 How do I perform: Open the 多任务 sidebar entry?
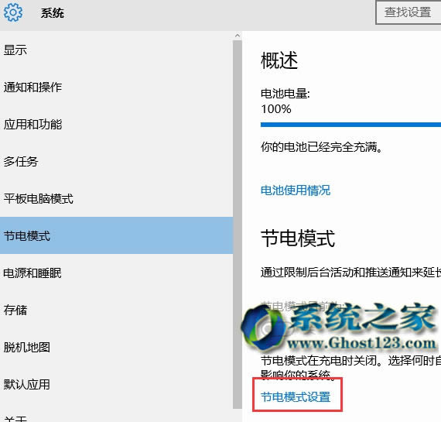pos(116,162)
